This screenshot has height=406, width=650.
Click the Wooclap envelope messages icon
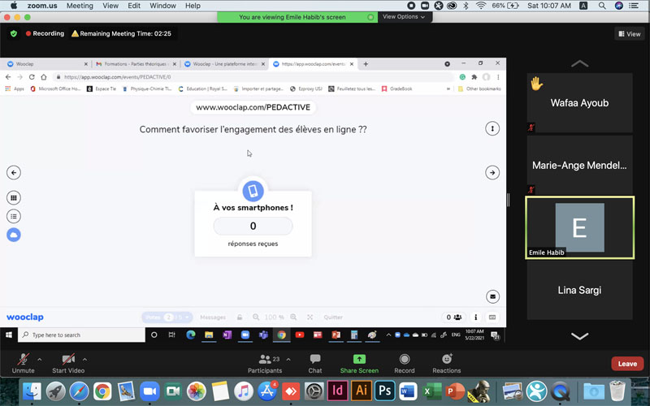pos(492,296)
